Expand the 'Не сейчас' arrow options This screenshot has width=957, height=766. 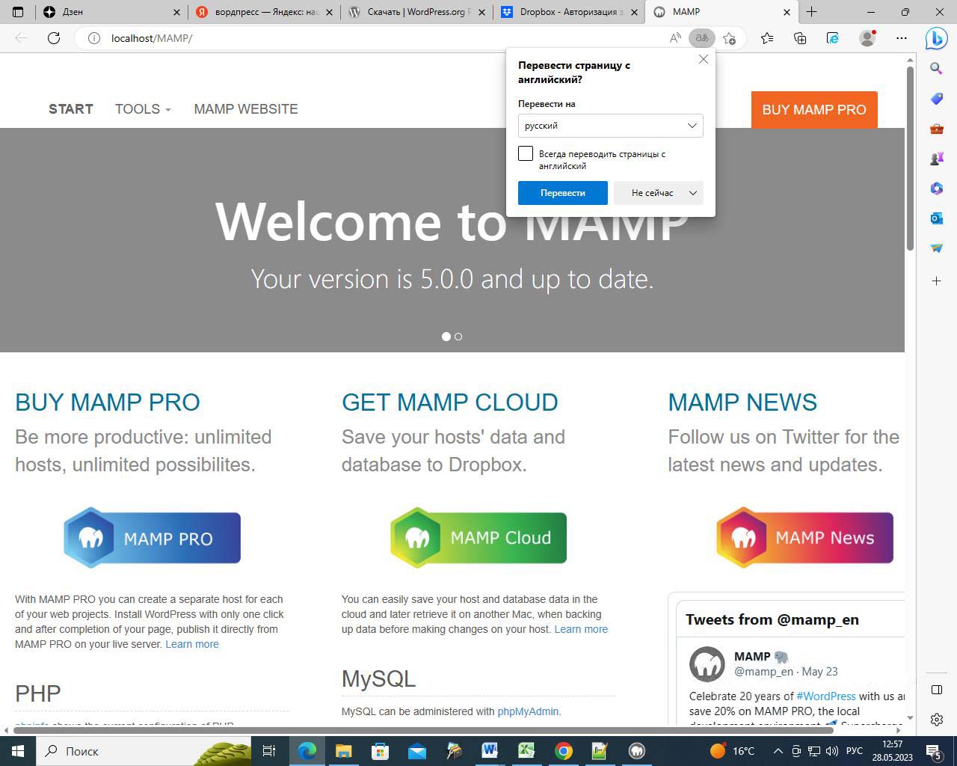click(x=693, y=193)
